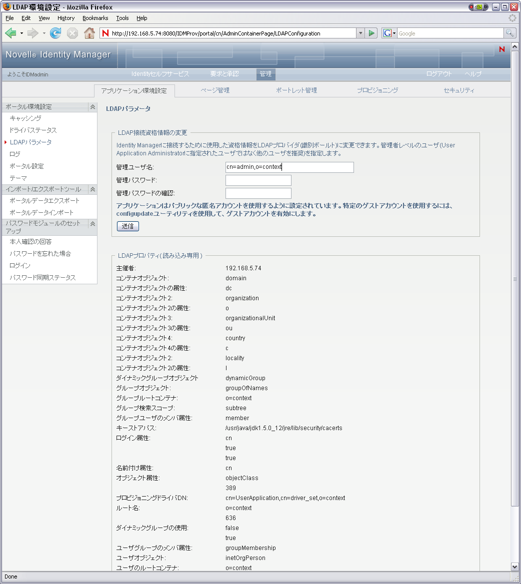Open テーマ in the sidebar
This screenshot has height=584, width=521.
[18, 178]
